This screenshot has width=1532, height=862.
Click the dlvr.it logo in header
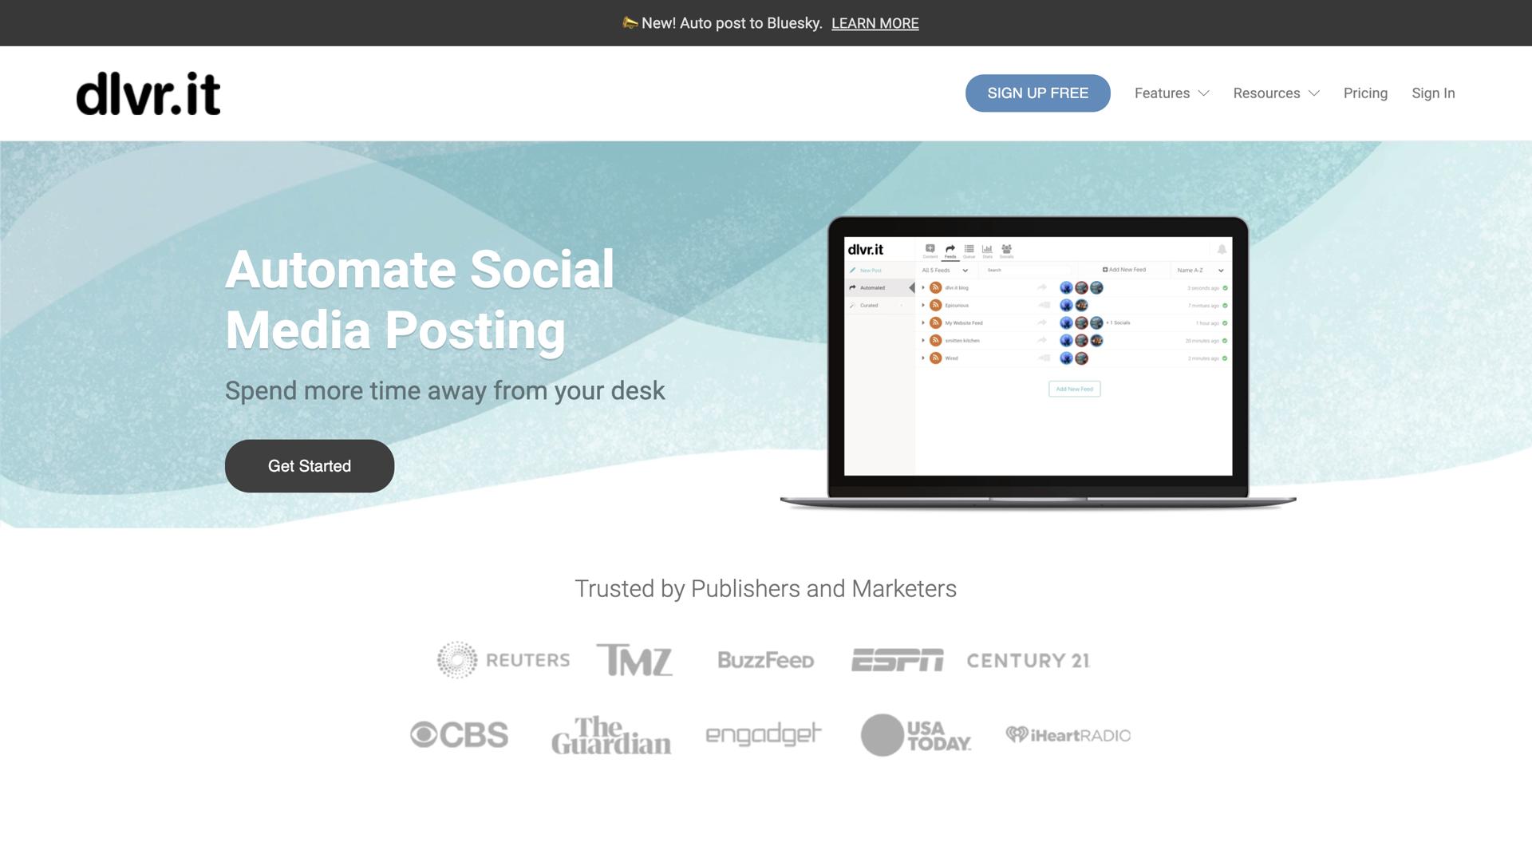(148, 93)
